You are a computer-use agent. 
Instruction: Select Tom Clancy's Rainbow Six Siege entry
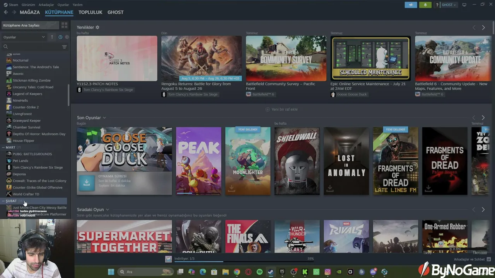pyautogui.click(x=38, y=167)
